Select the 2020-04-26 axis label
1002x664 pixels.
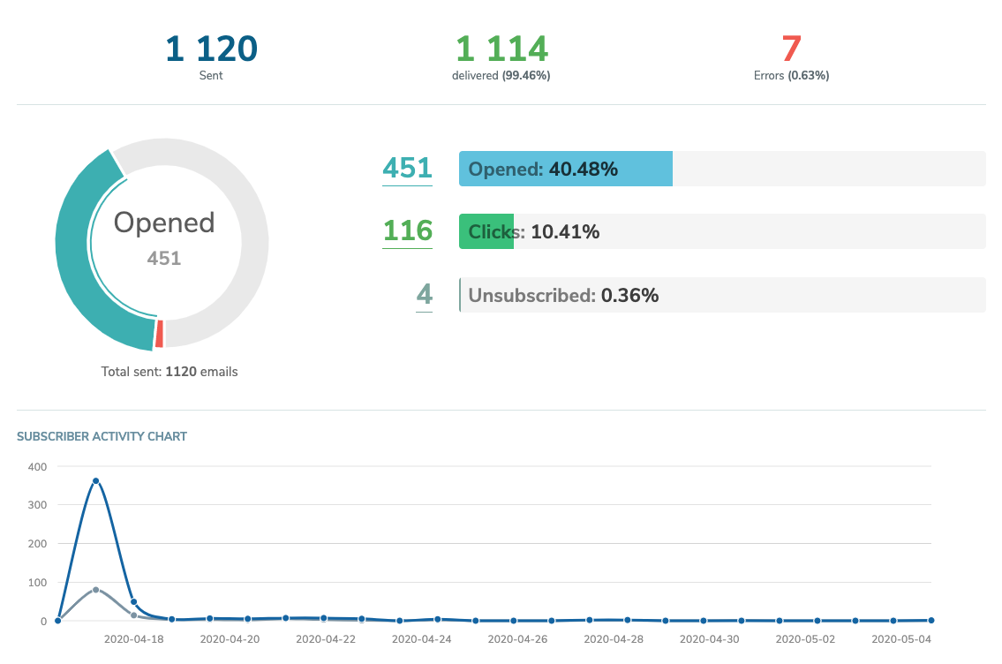tap(517, 638)
